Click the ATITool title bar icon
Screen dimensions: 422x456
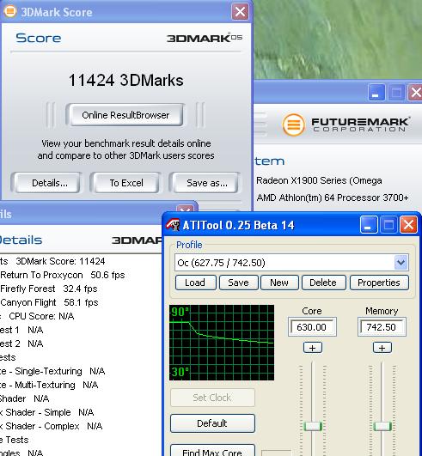click(173, 224)
